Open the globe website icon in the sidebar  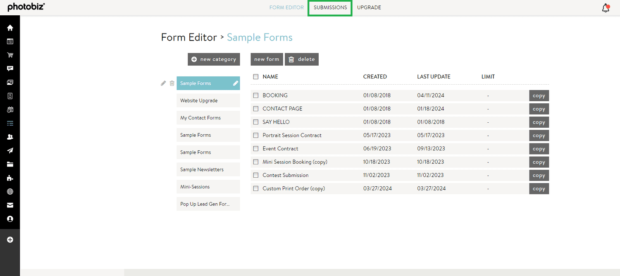10,191
